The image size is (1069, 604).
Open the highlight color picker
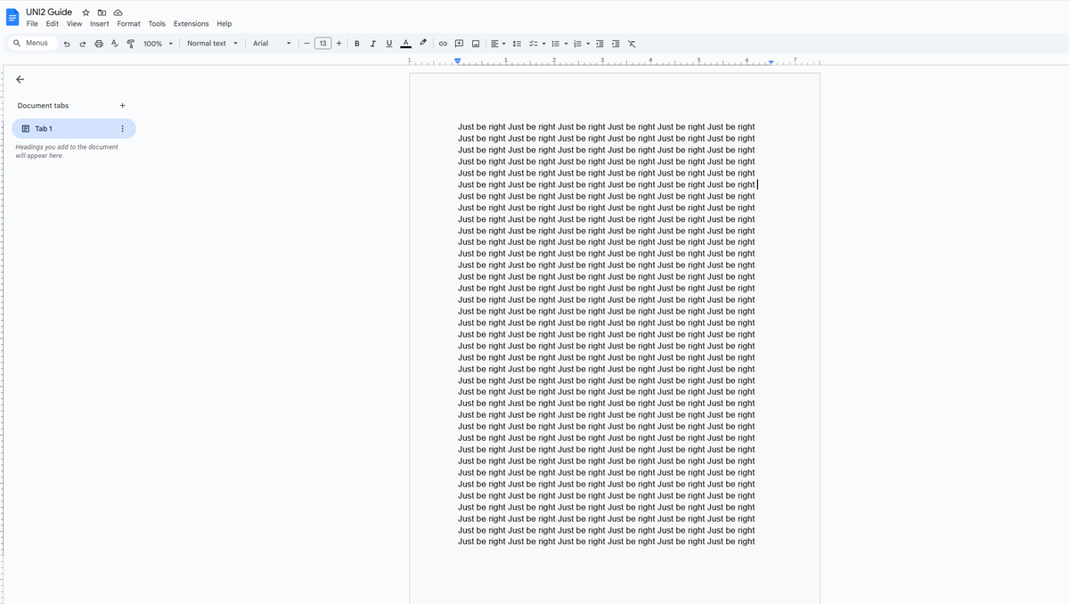coord(423,44)
